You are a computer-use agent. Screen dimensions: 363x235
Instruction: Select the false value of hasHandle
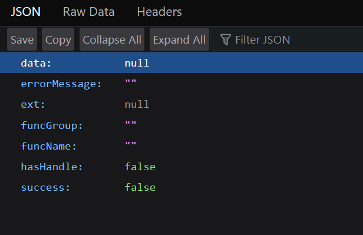coord(140,167)
